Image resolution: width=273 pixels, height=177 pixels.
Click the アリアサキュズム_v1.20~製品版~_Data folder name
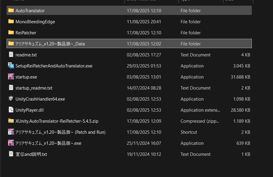click(x=50, y=44)
